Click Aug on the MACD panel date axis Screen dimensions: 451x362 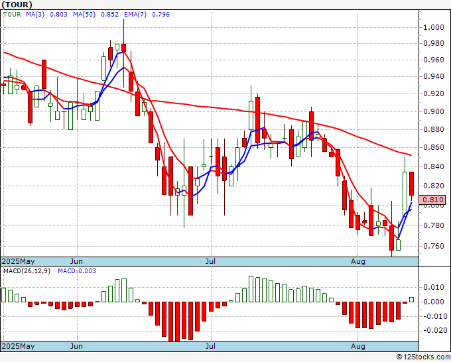(357, 346)
